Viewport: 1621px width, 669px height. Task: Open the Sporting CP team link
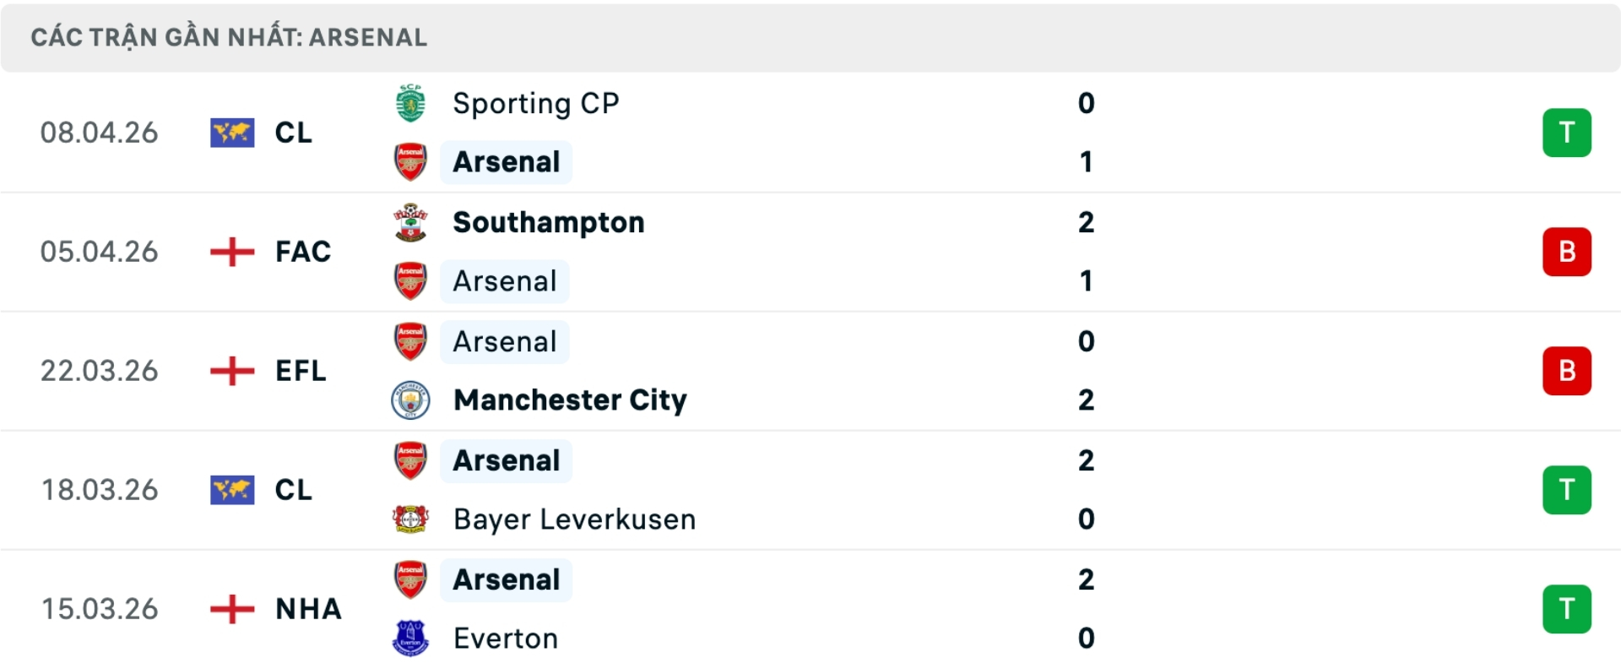[535, 103]
